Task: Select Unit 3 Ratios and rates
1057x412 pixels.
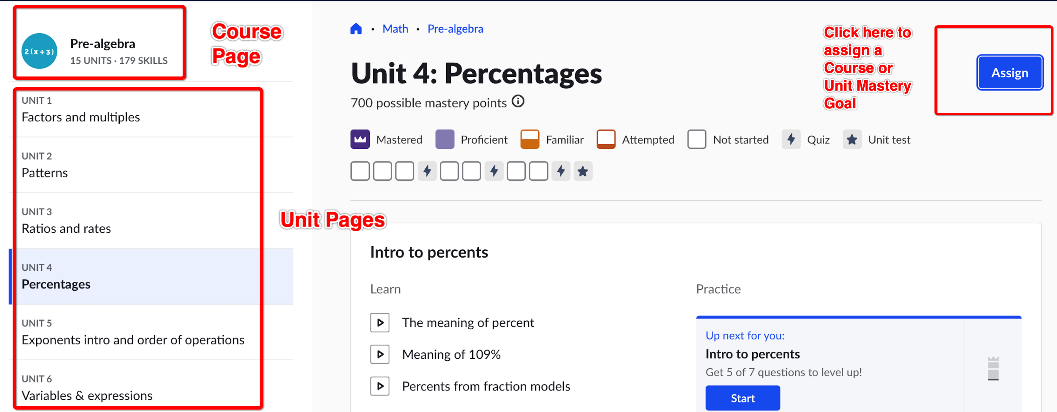Action: [x=66, y=229]
